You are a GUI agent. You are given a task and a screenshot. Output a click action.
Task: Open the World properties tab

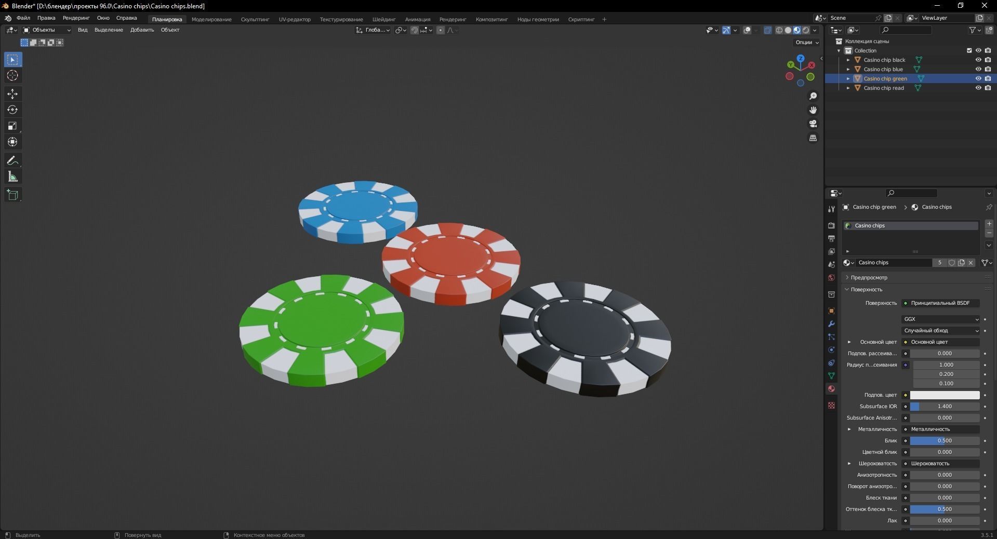pyautogui.click(x=831, y=277)
